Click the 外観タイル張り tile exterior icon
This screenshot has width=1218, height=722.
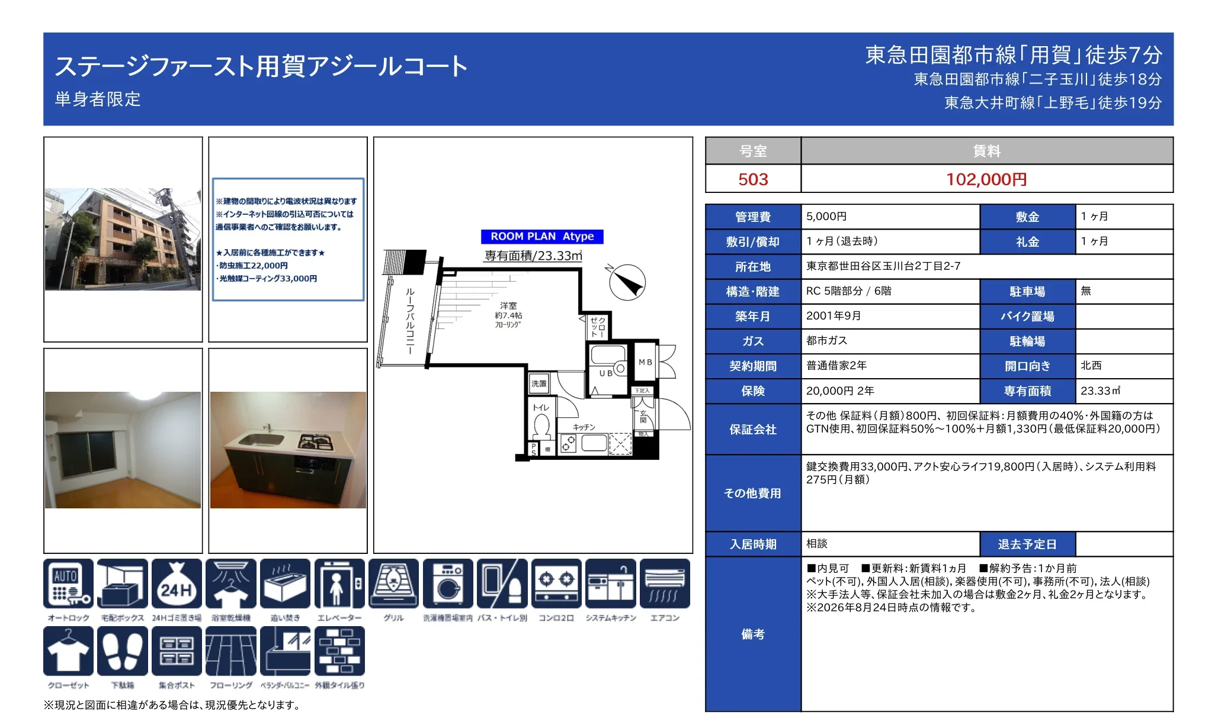point(339,651)
